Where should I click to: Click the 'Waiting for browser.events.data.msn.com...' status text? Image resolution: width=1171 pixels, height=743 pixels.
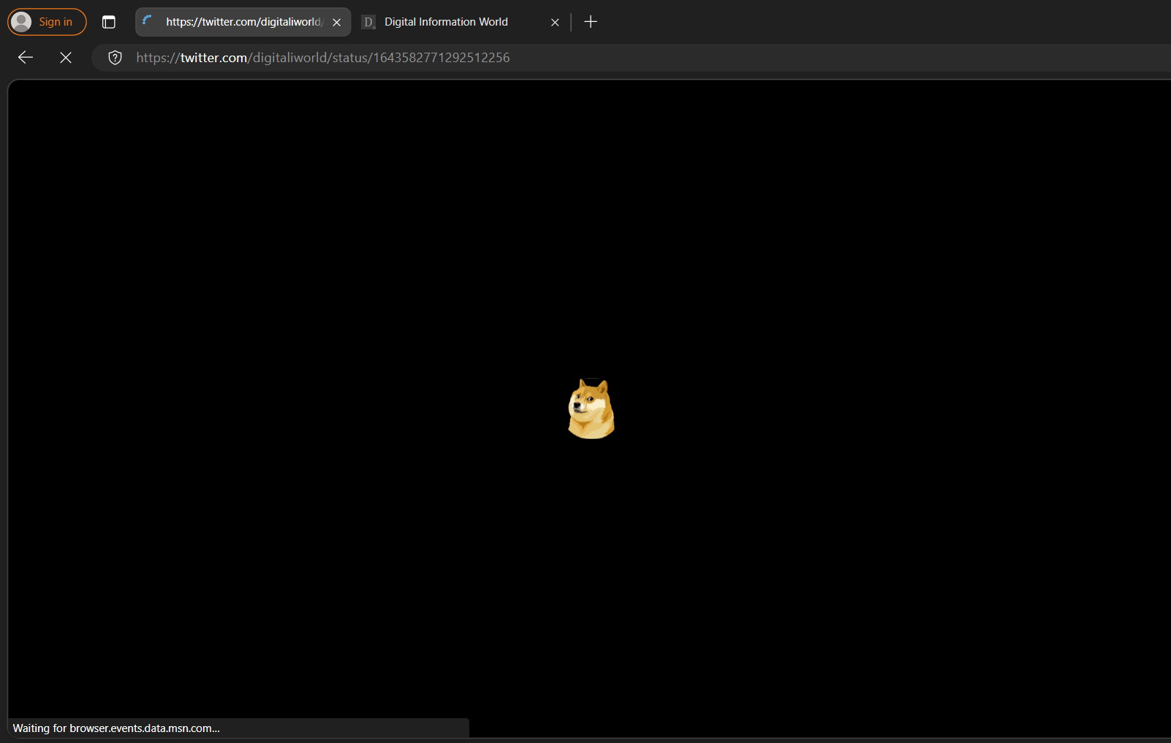pos(116,728)
